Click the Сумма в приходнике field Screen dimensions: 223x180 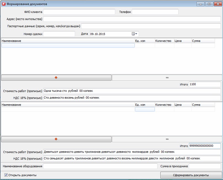(x=205, y=166)
